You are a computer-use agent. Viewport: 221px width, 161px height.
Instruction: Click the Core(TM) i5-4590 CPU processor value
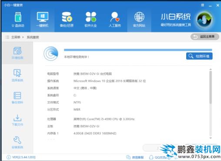pyautogui.click(x=104, y=119)
